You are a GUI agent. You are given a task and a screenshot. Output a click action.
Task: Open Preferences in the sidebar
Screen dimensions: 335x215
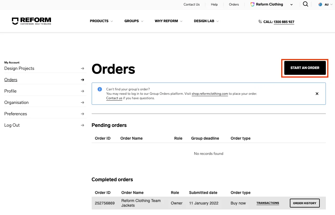pos(16,114)
